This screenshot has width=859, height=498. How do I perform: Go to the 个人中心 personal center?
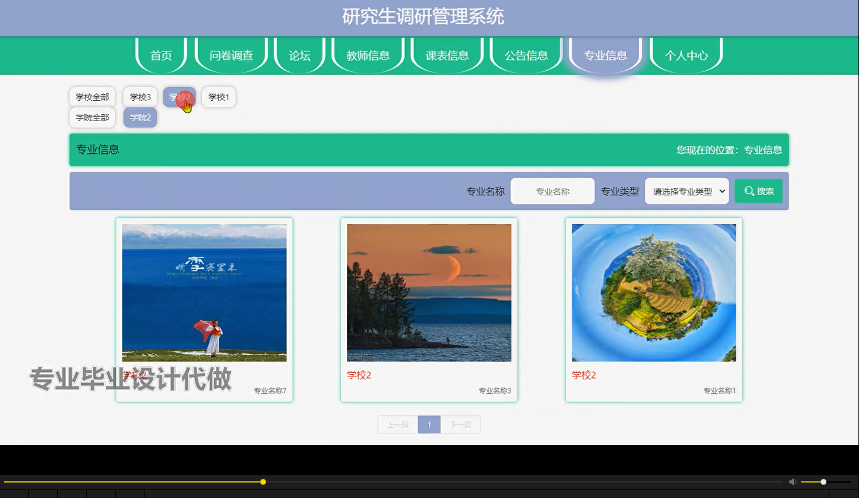pyautogui.click(x=686, y=55)
